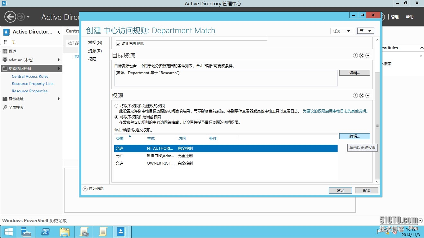Expand the 动态访问控制 submenu arrow
Image resolution: width=424 pixels, height=238 pixels.
coord(59,68)
